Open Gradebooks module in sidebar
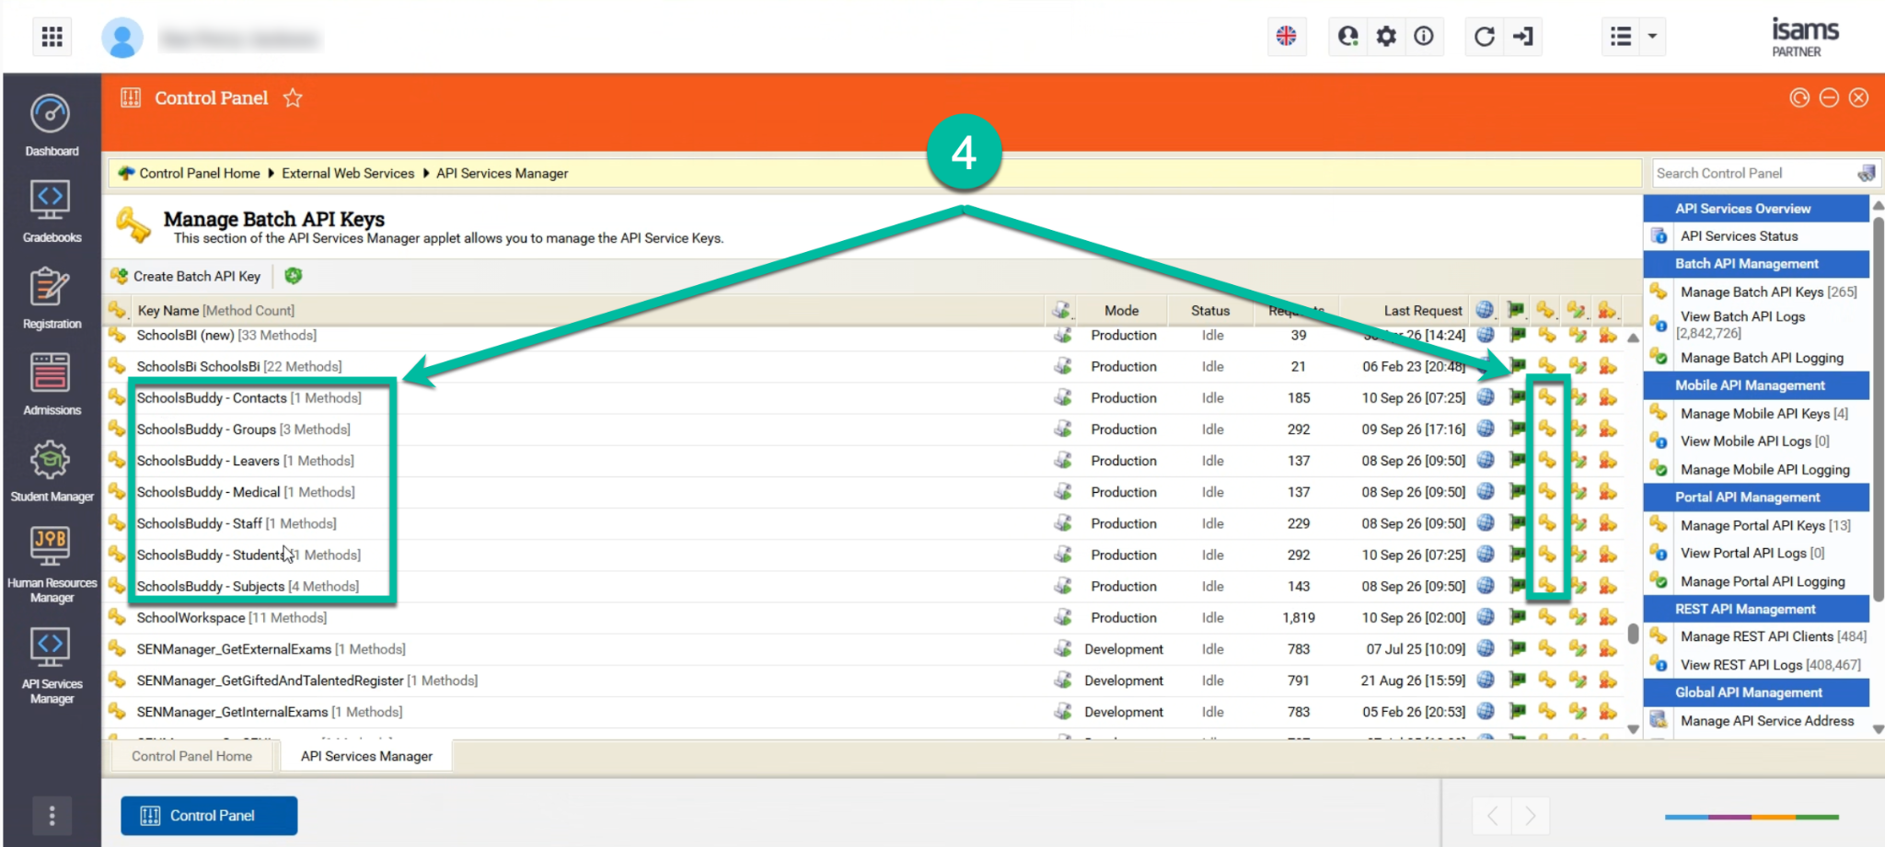This screenshot has width=1885, height=847. click(x=52, y=212)
